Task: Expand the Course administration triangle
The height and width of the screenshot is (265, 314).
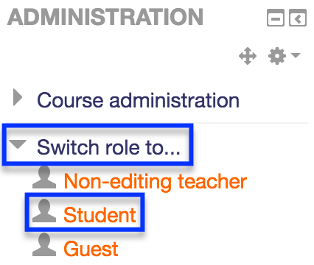Action: click(18, 97)
